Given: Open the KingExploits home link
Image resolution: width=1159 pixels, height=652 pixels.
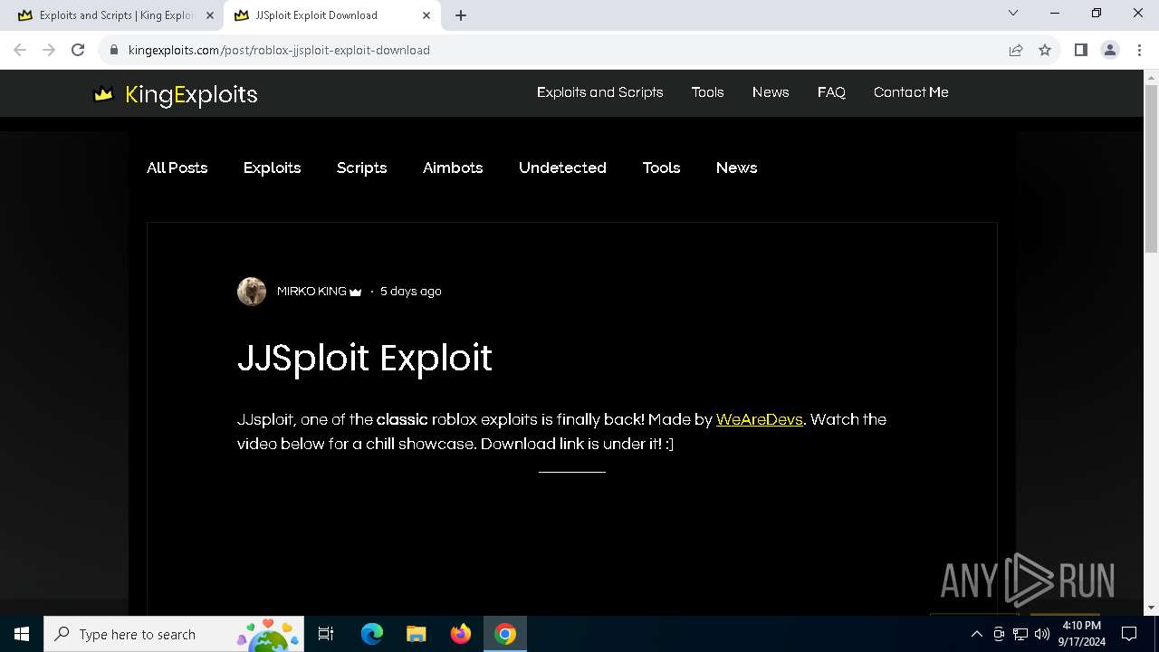Looking at the screenshot, I should coord(191,94).
